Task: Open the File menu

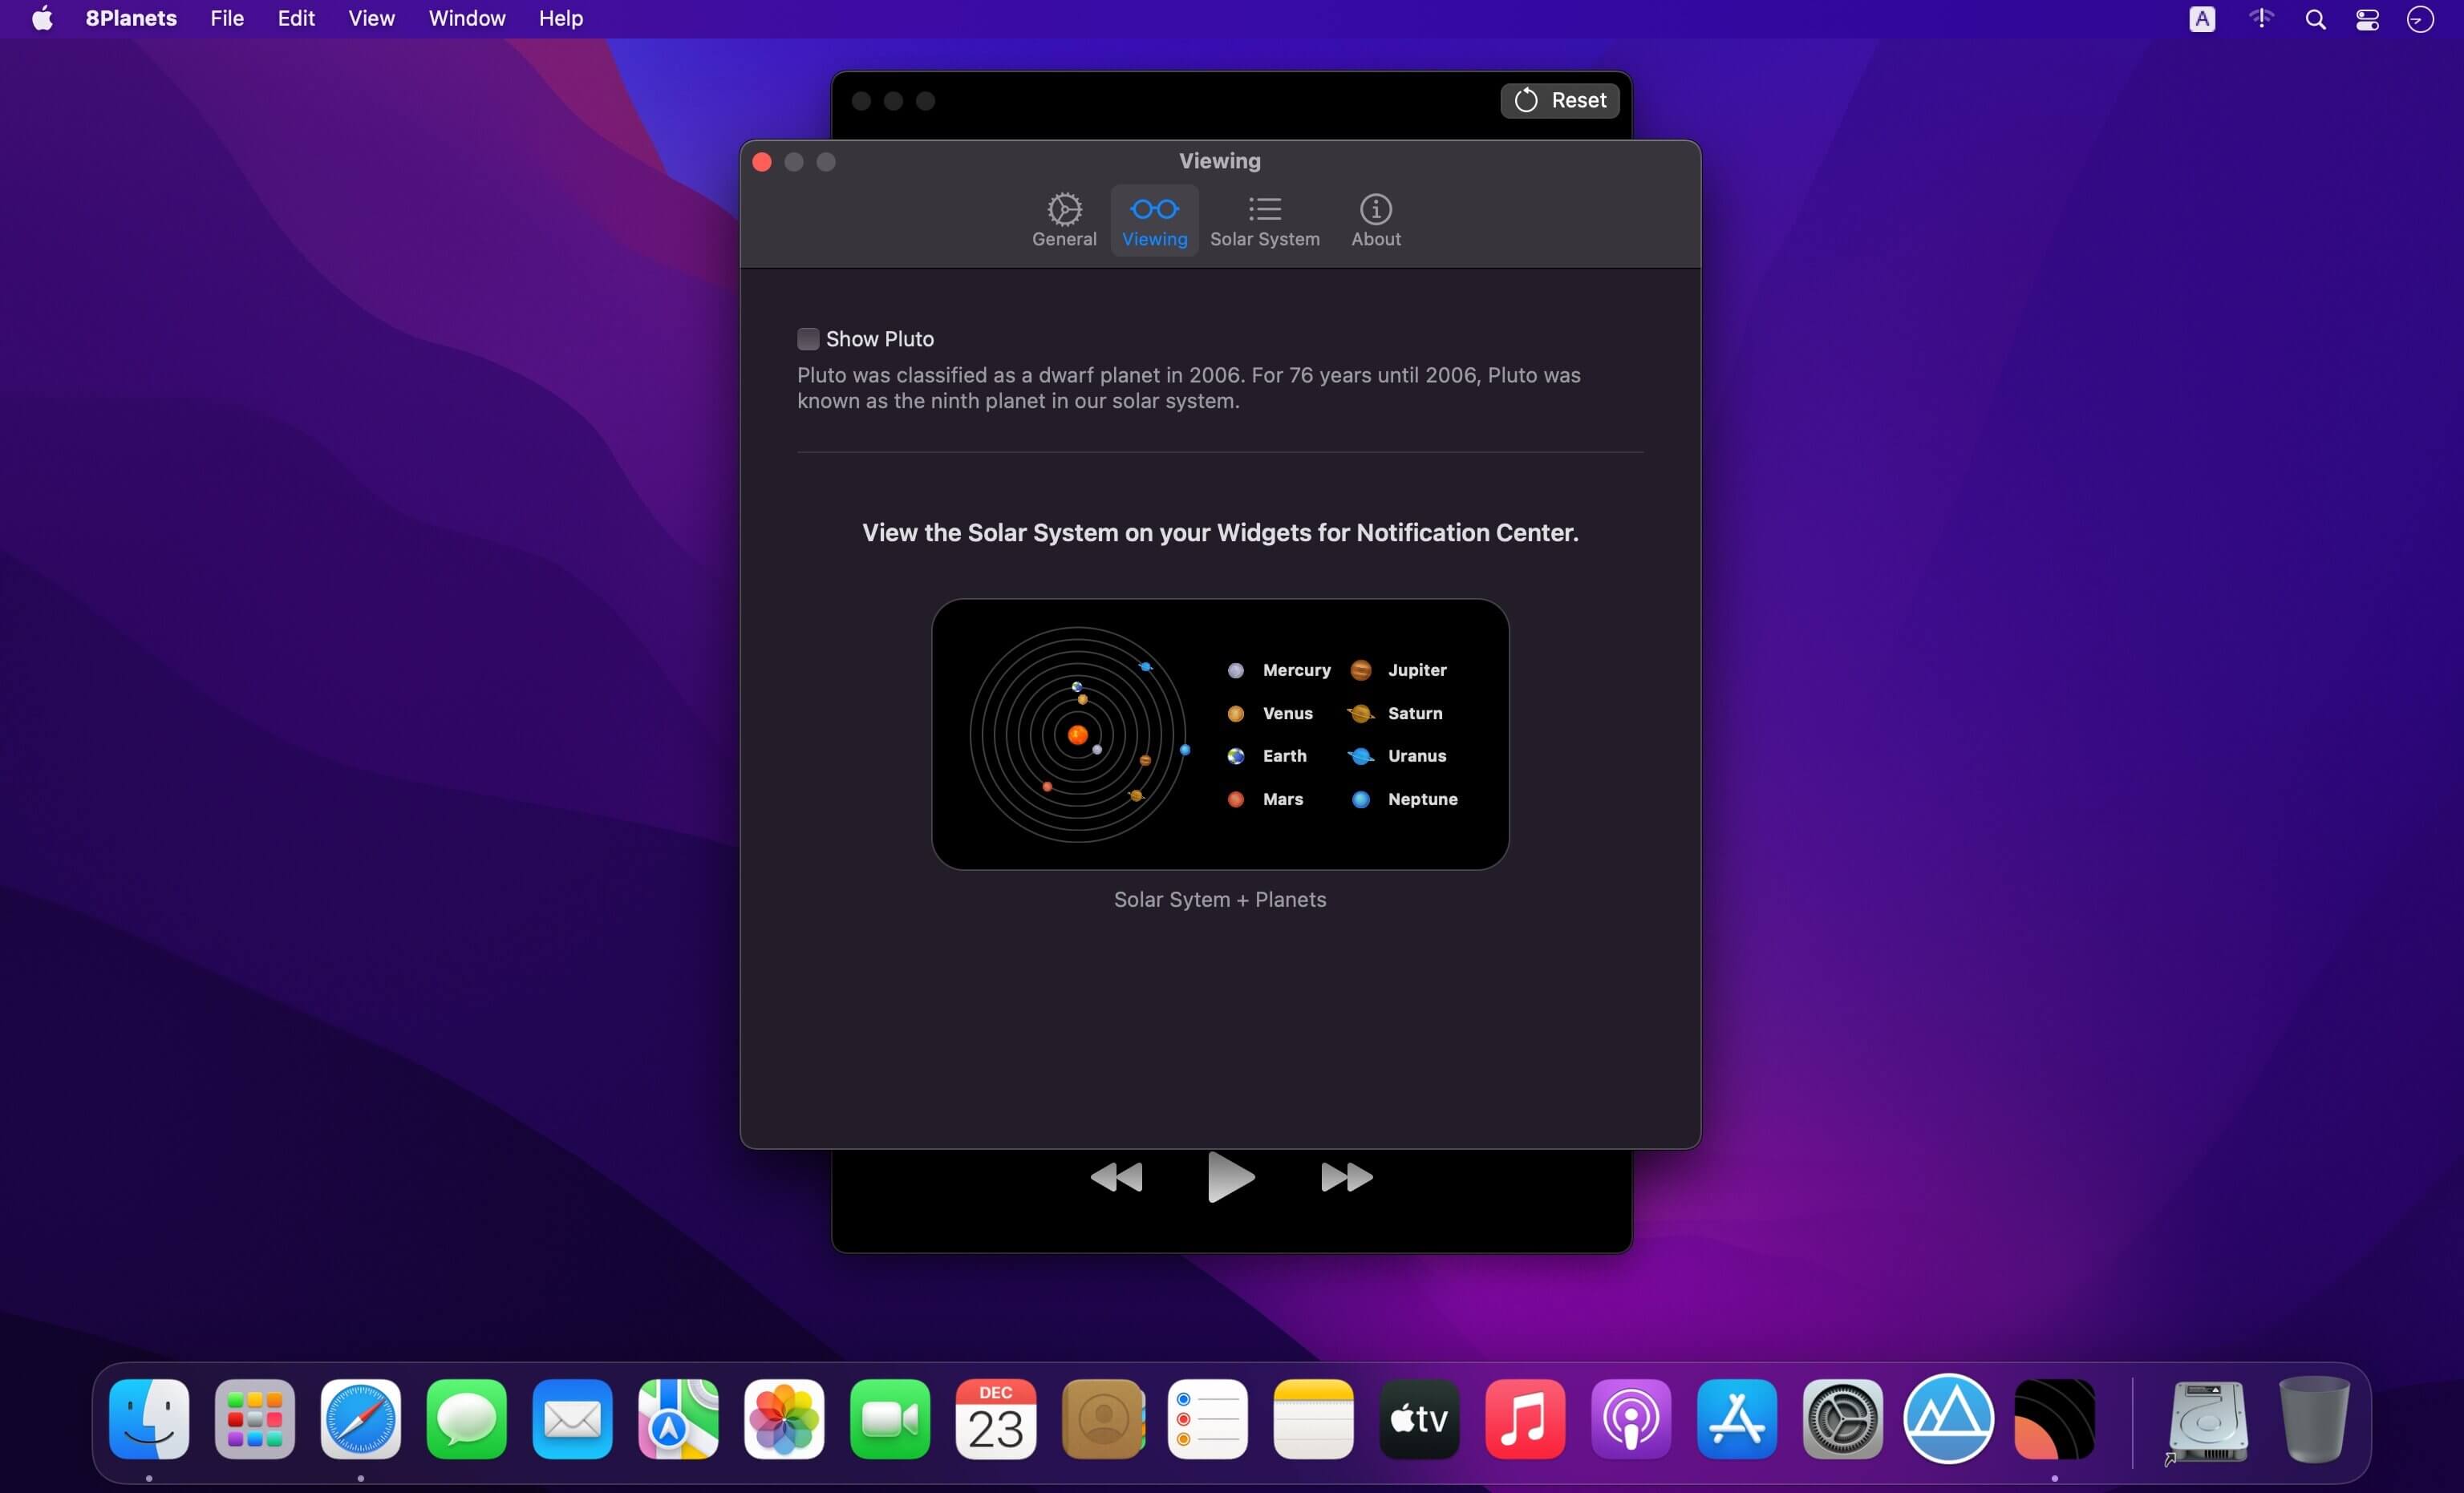Action: (x=227, y=18)
